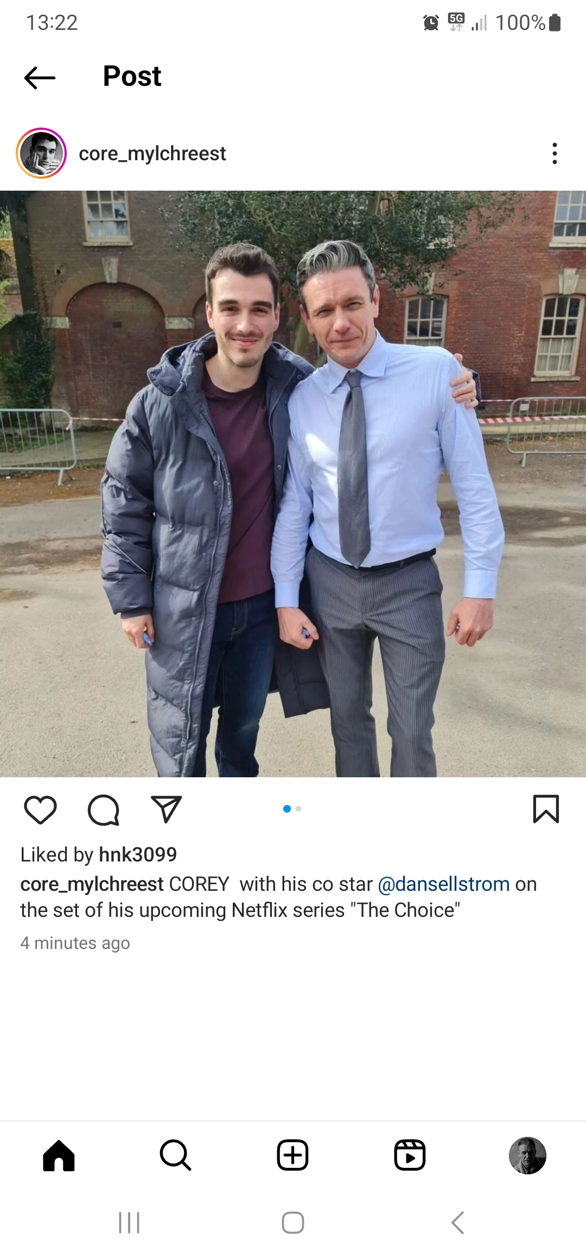This screenshot has height=1258, width=586.
Task: Save post with the bookmark icon
Action: coord(546,809)
